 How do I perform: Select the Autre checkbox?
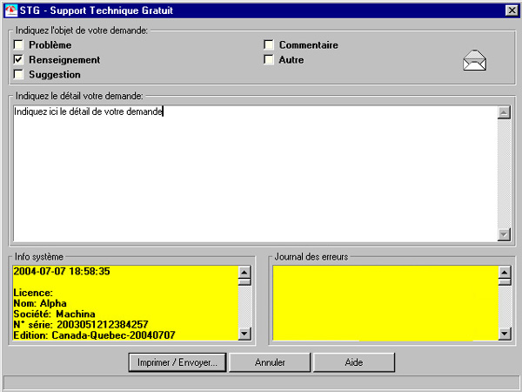pyautogui.click(x=270, y=59)
